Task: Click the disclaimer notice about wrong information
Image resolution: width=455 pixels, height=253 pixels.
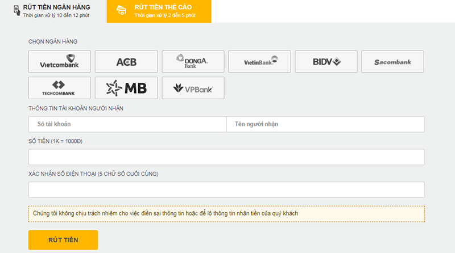Action: (x=226, y=214)
